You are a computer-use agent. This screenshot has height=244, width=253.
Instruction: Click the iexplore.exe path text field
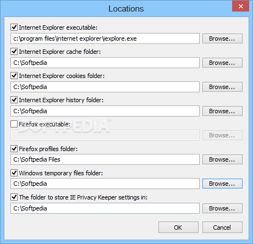[x=105, y=38]
